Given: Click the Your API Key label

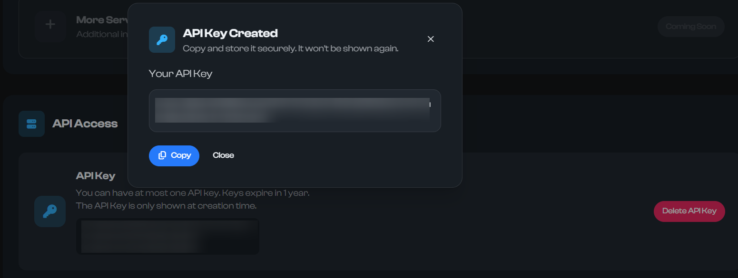Looking at the screenshot, I should pyautogui.click(x=180, y=74).
